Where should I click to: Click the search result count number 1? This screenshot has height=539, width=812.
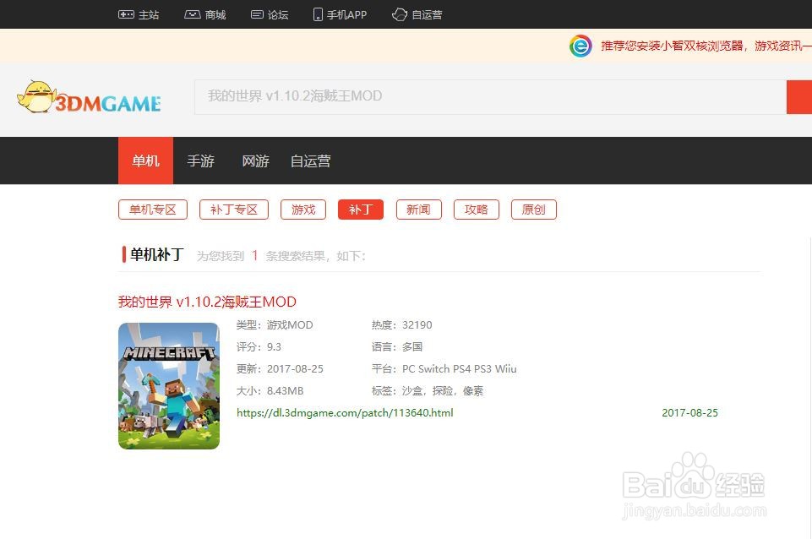coord(254,255)
